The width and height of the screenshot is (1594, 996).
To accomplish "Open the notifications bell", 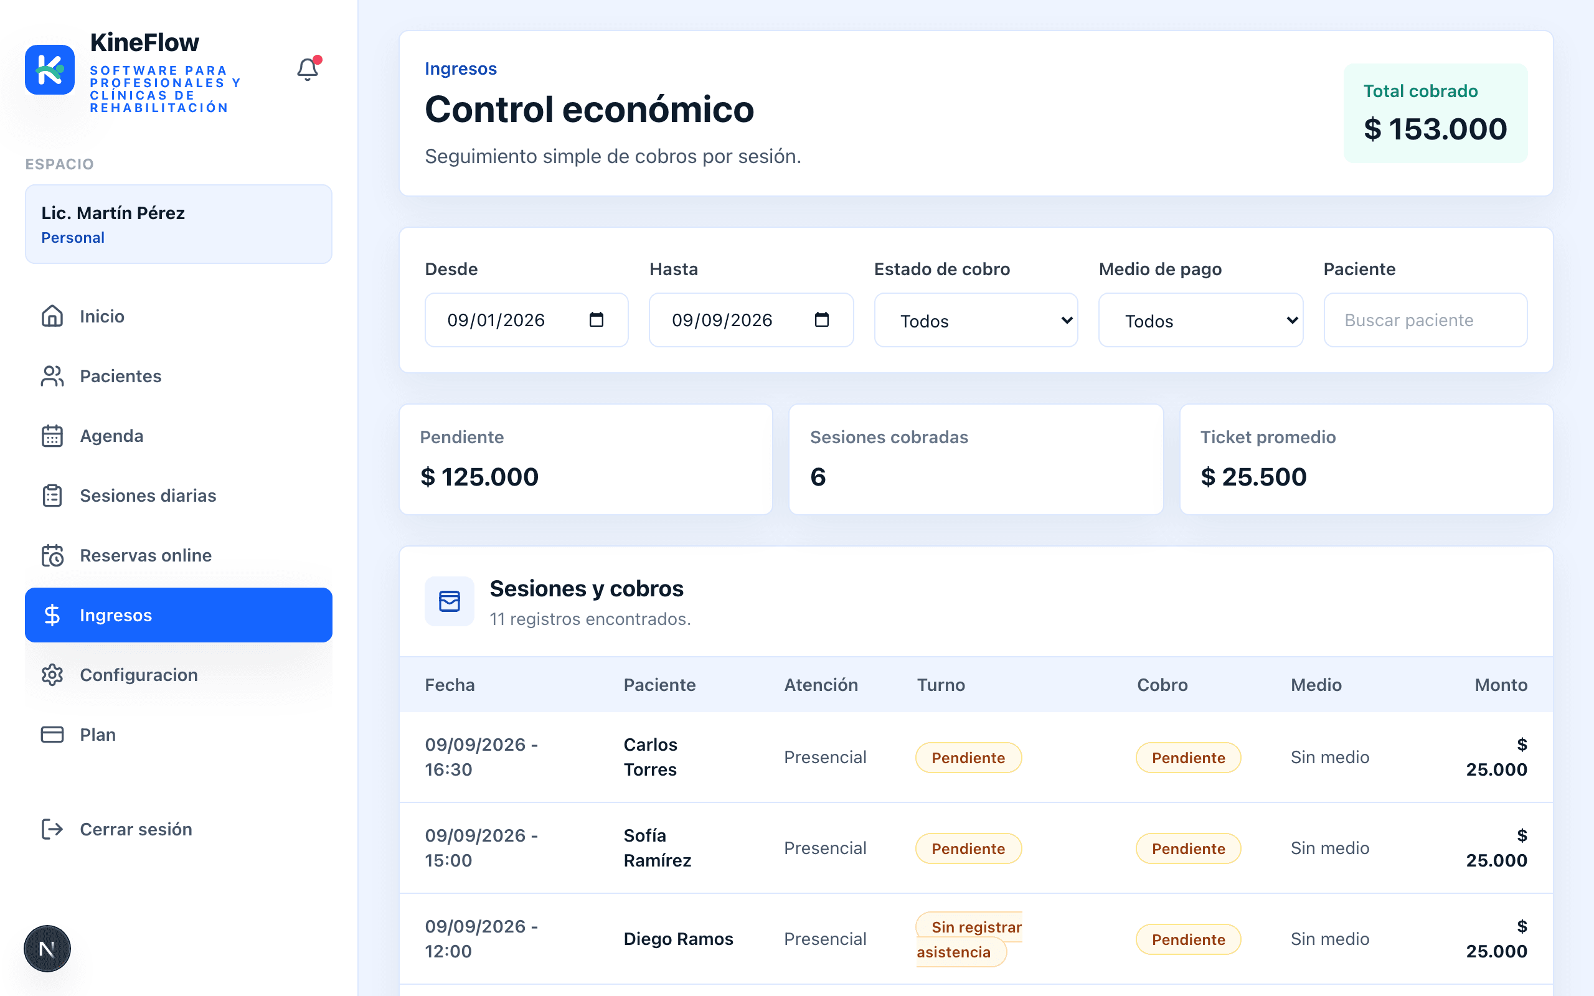I will [x=308, y=69].
